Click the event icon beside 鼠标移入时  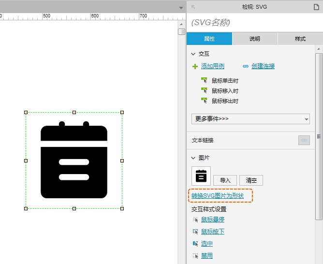pyautogui.click(x=204, y=90)
